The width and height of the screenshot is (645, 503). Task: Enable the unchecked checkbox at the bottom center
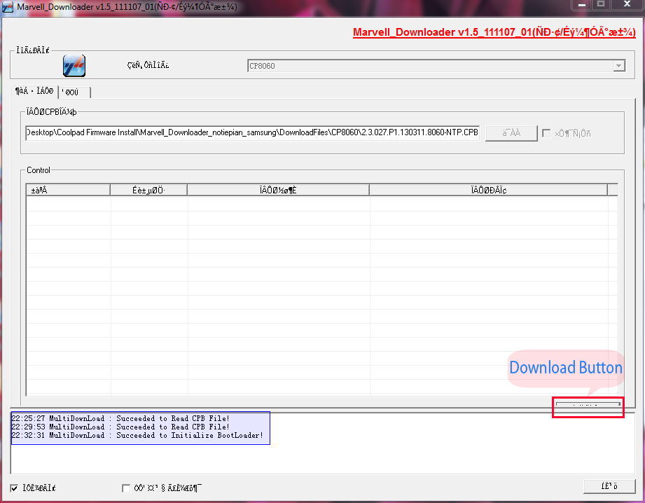(x=126, y=488)
